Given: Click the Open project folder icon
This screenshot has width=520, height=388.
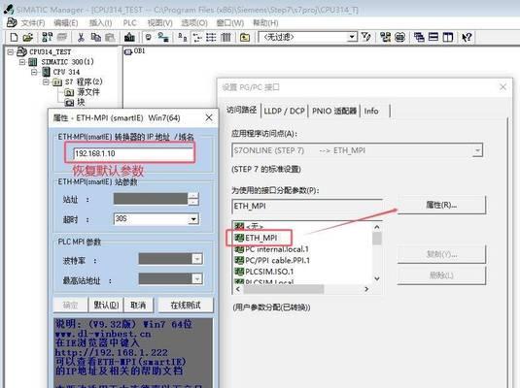Looking at the screenshot, I should click(28, 37).
